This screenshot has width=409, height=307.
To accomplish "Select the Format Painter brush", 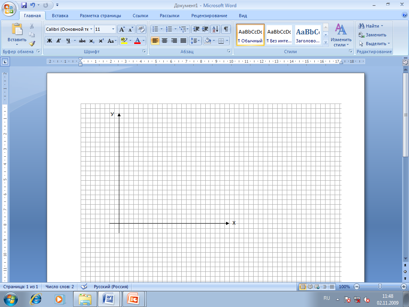I will click(32, 43).
